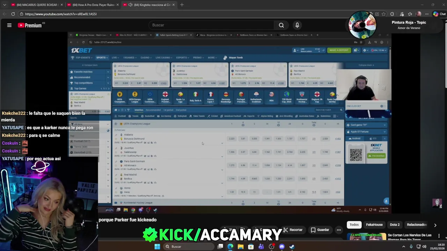447x251 pixels.
Task: Click the Guardar save button
Action: (320, 230)
